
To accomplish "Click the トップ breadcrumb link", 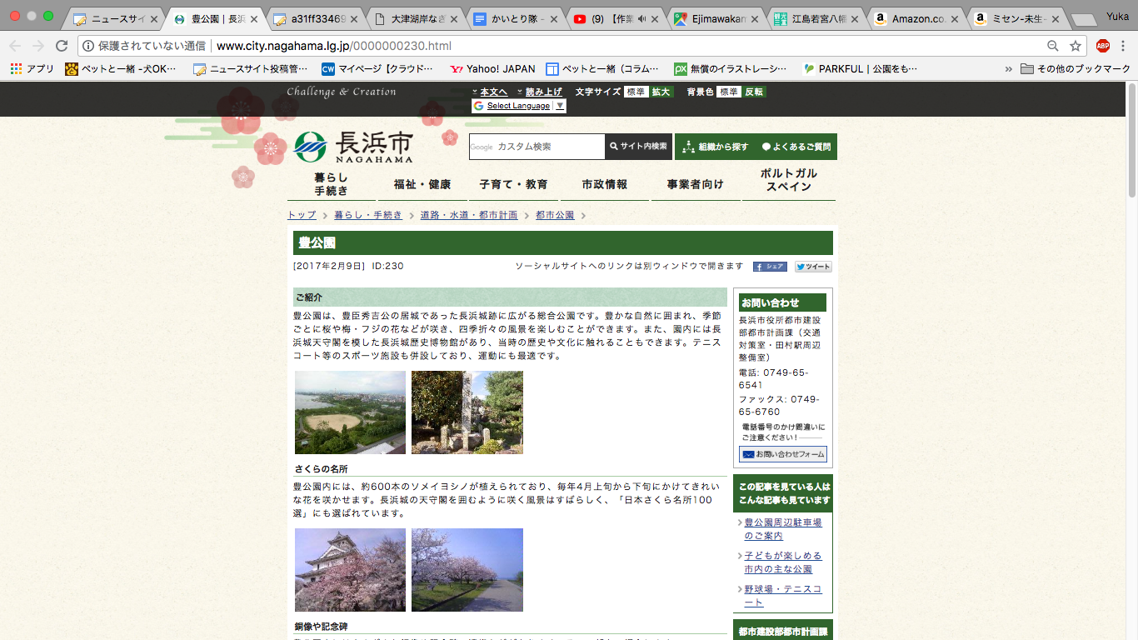I will tap(302, 215).
